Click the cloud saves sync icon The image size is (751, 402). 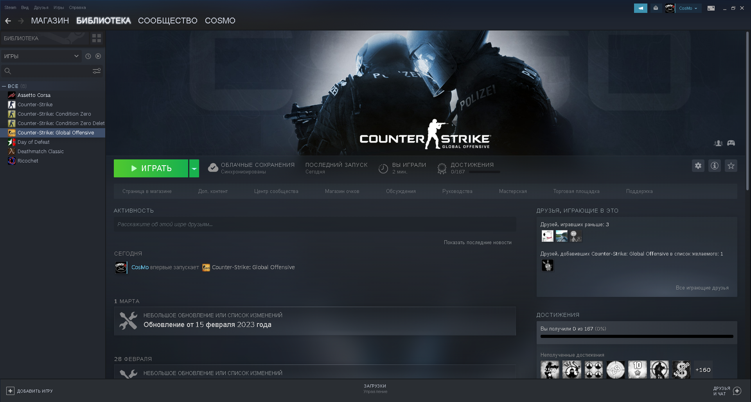(213, 168)
